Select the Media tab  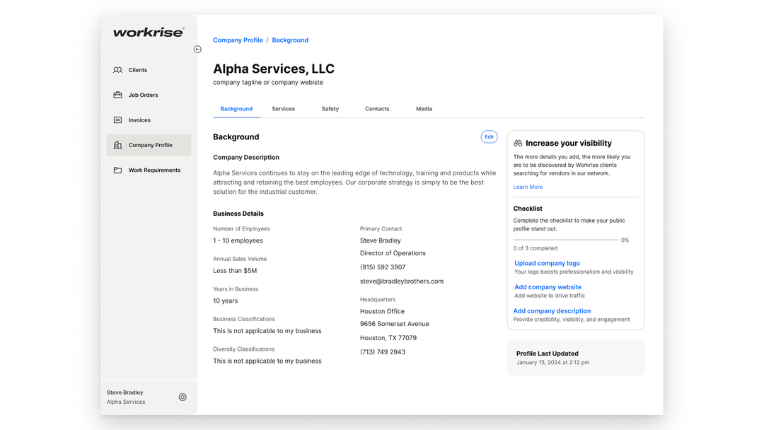coord(424,109)
